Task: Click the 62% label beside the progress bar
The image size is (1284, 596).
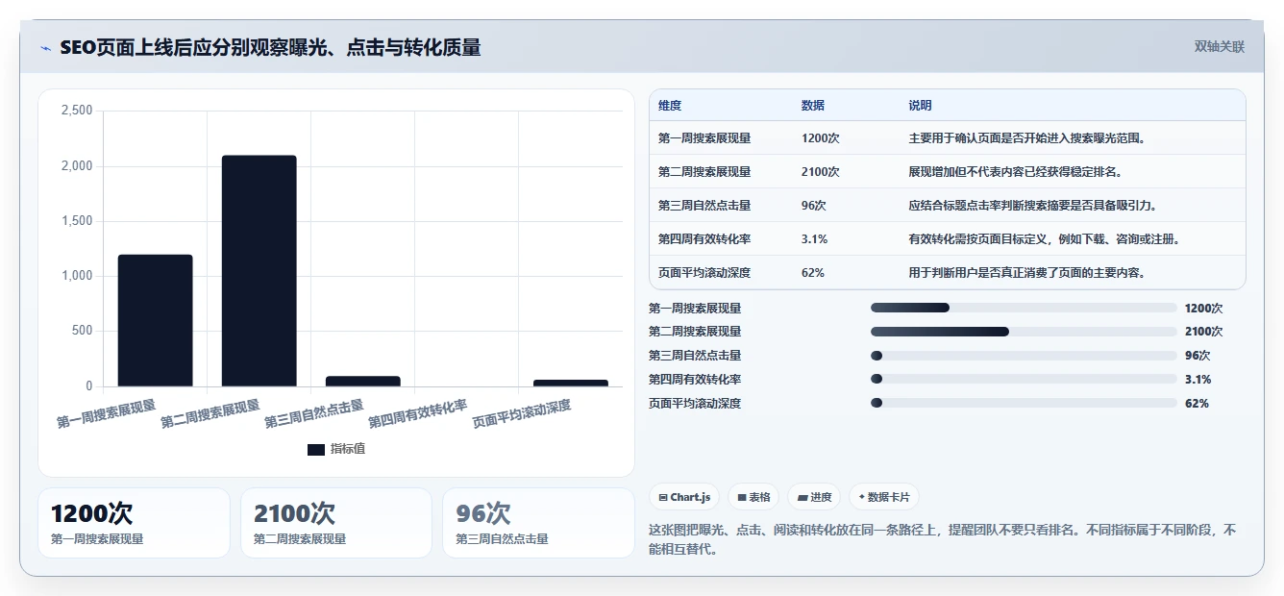Action: (1197, 404)
